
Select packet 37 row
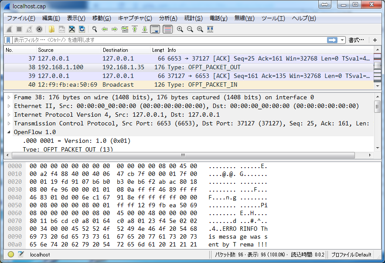pos(189,59)
